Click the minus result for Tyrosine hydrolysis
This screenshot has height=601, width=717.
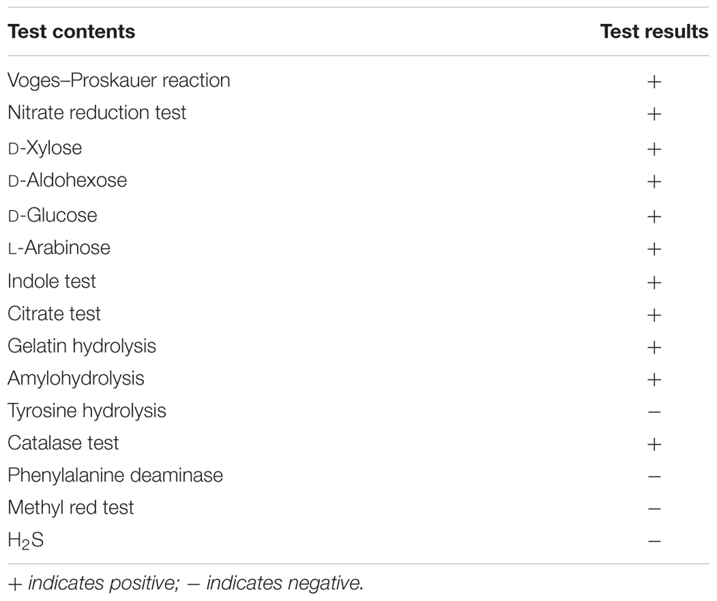click(654, 412)
